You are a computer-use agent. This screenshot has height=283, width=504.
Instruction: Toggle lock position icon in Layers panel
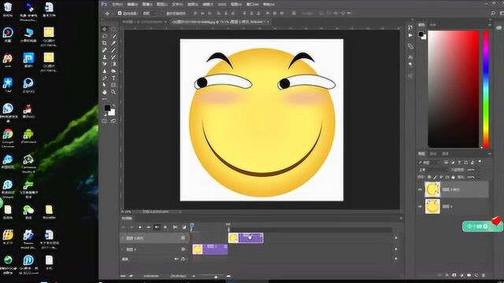(x=441, y=177)
